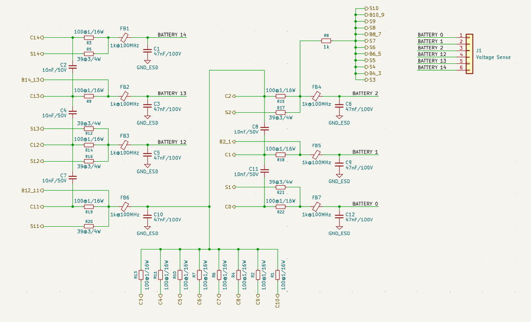
Task: Click the S3 hierarchical label
Action: click(370, 80)
